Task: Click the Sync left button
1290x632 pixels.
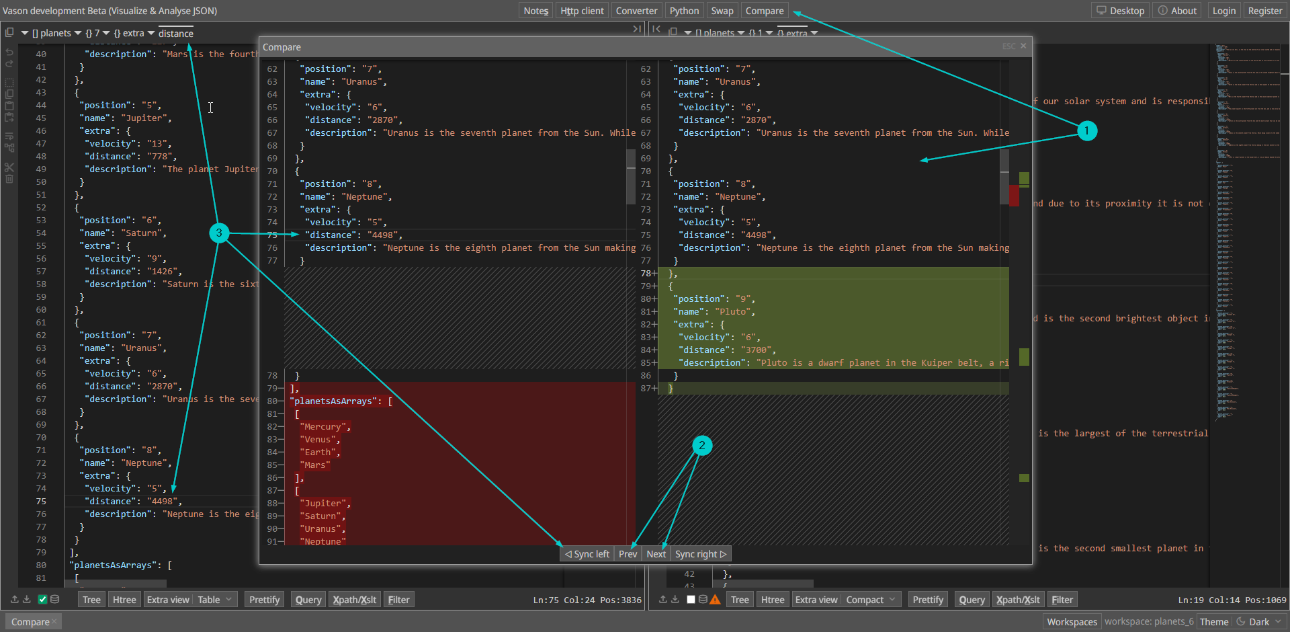Action: coord(587,554)
